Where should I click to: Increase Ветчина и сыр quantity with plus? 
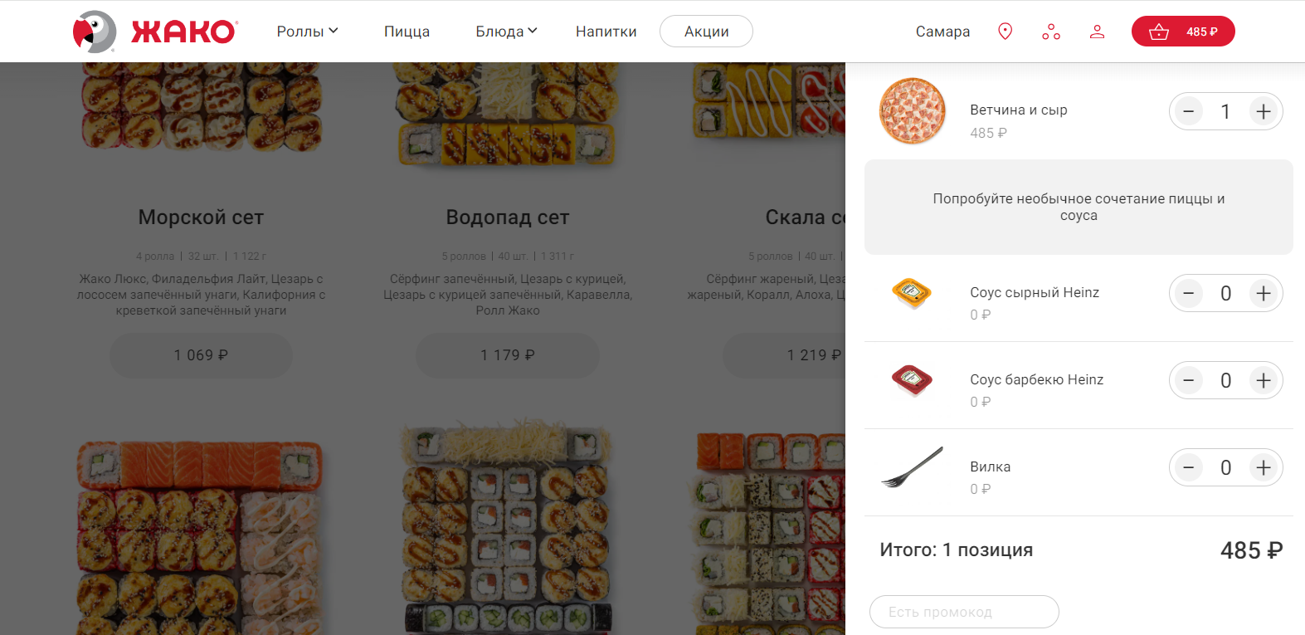pos(1264,111)
